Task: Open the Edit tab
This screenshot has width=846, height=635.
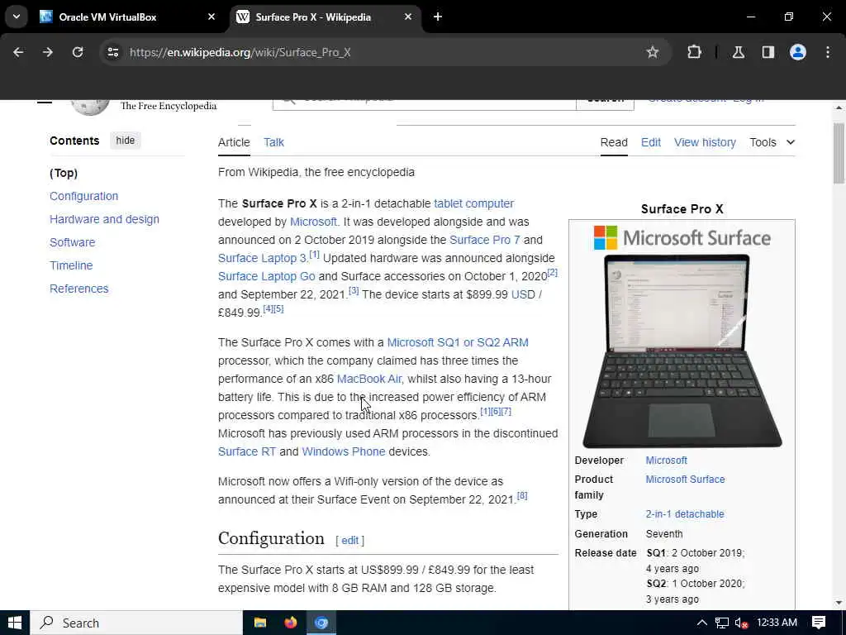Action: (651, 142)
